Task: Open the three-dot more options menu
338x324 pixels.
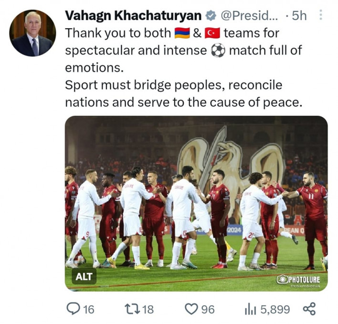Action: pos(321,16)
